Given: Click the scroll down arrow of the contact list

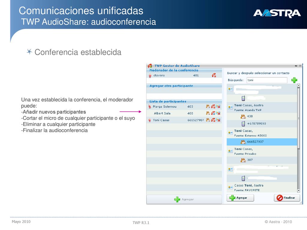Looking at the screenshot, I should click(299, 190).
